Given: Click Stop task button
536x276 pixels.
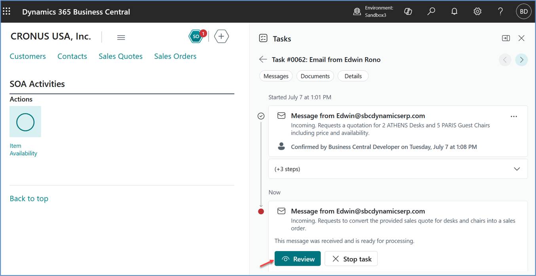Looking at the screenshot, I should point(351,259).
